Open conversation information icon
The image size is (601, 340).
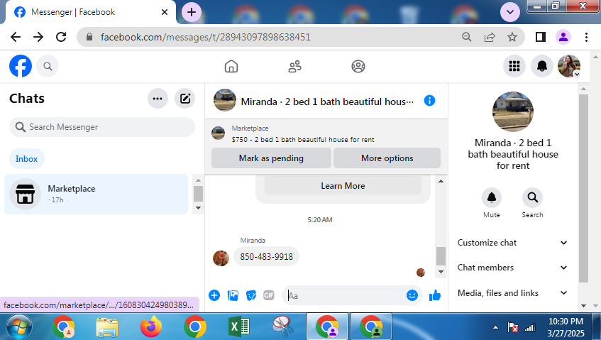pyautogui.click(x=429, y=101)
